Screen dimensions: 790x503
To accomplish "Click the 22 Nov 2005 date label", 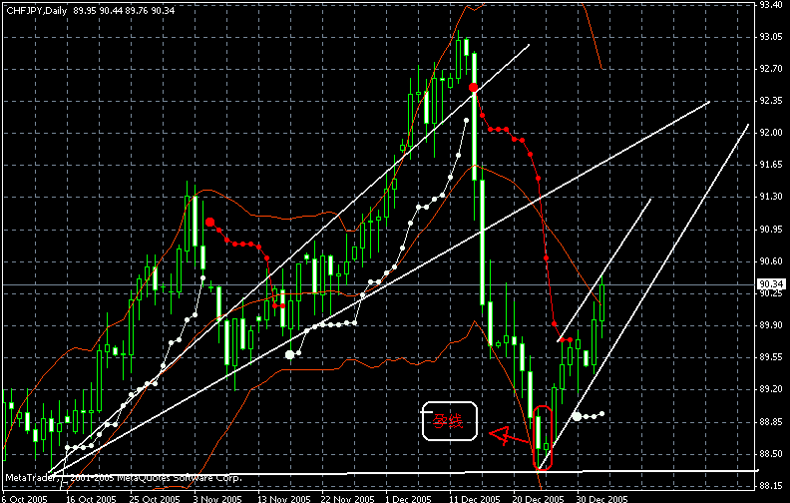I will pos(348,498).
